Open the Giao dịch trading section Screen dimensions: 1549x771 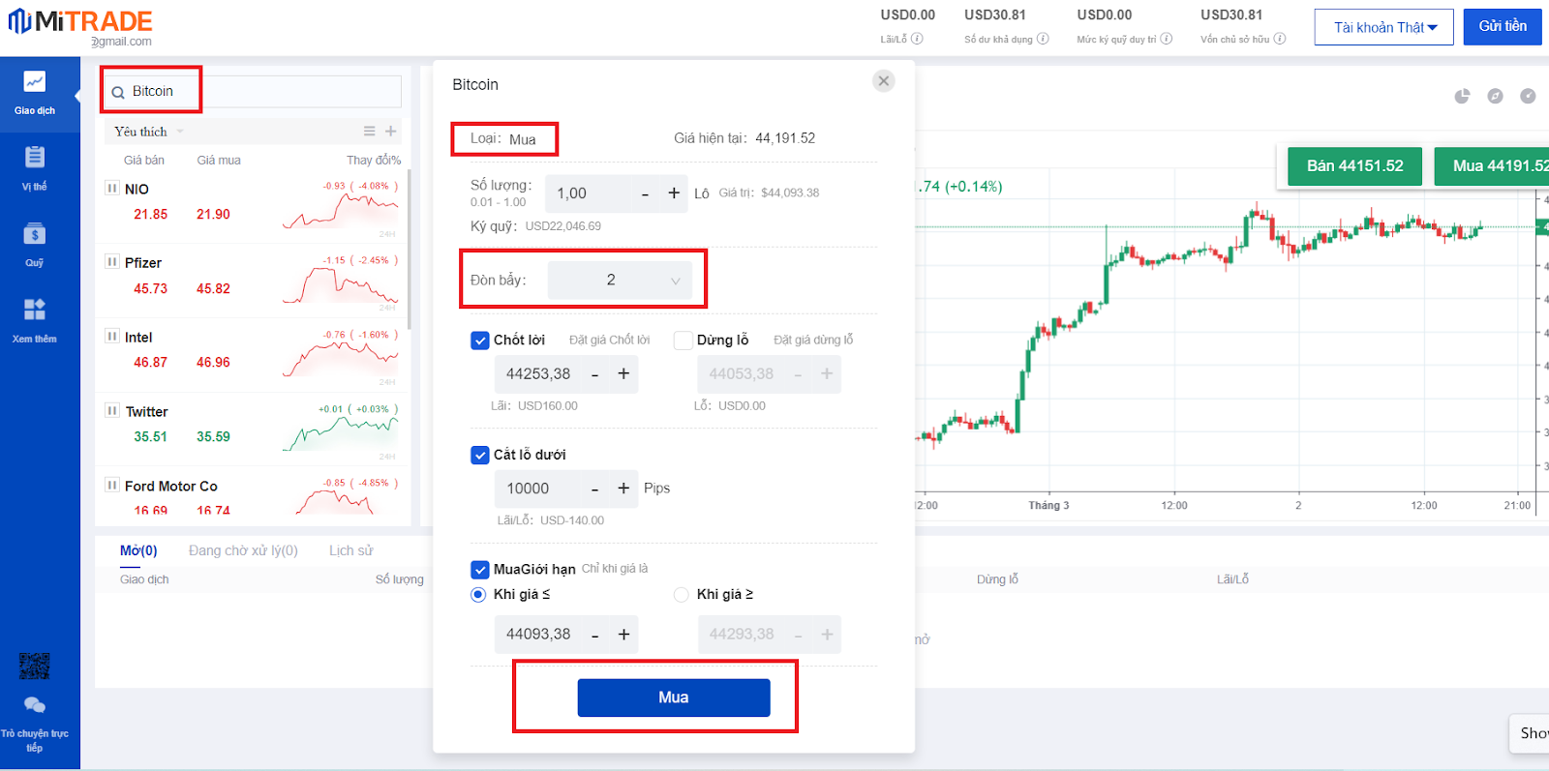point(35,93)
